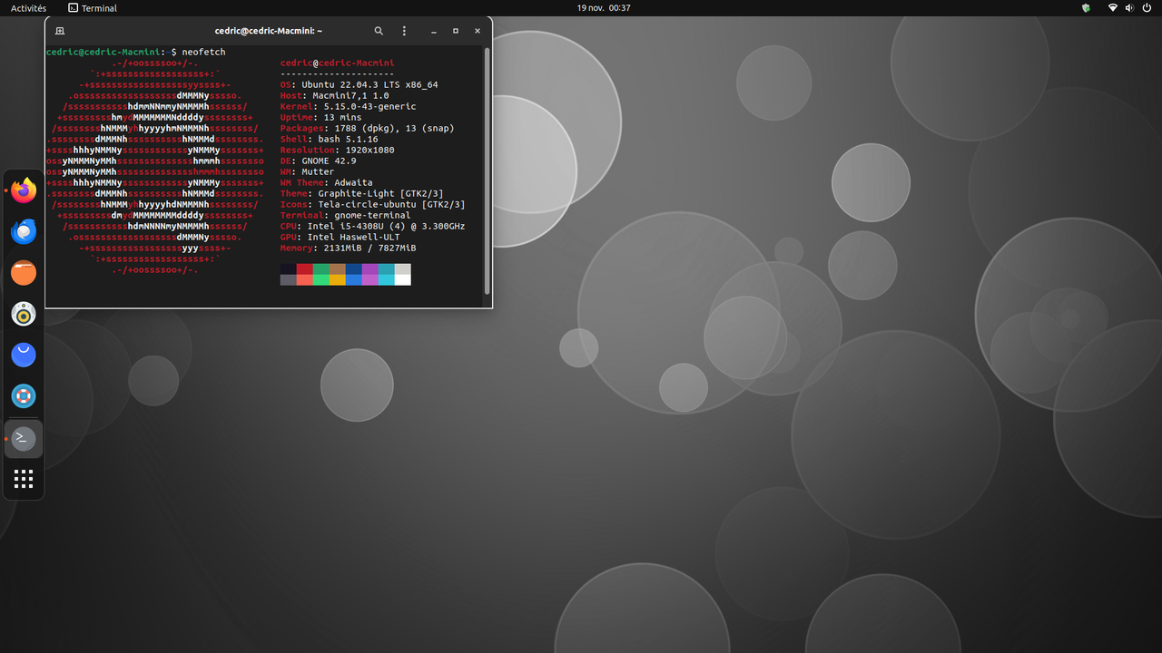This screenshot has width=1162, height=653.
Task: Click the search icon in terminal header
Action: 379,31
